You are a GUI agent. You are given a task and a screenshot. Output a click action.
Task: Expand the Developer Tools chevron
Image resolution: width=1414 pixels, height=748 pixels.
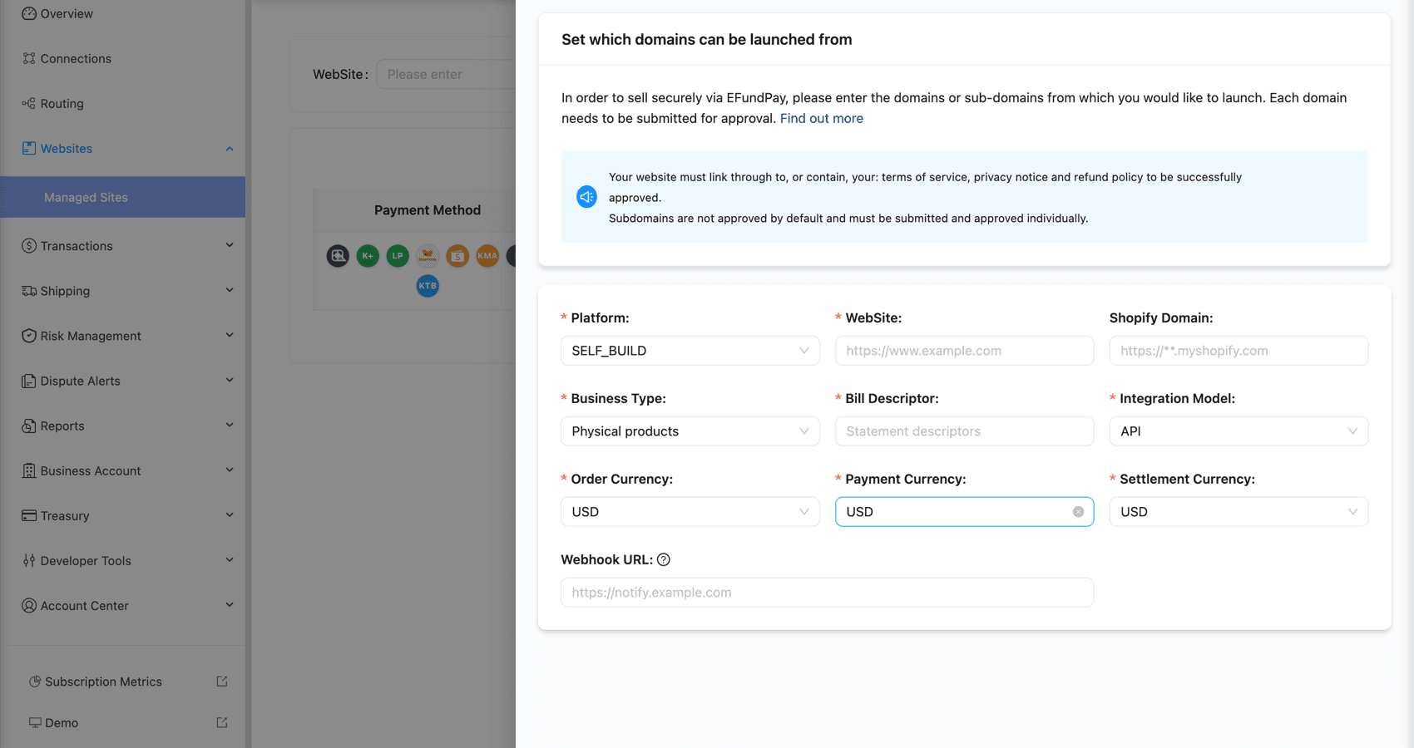230,560
